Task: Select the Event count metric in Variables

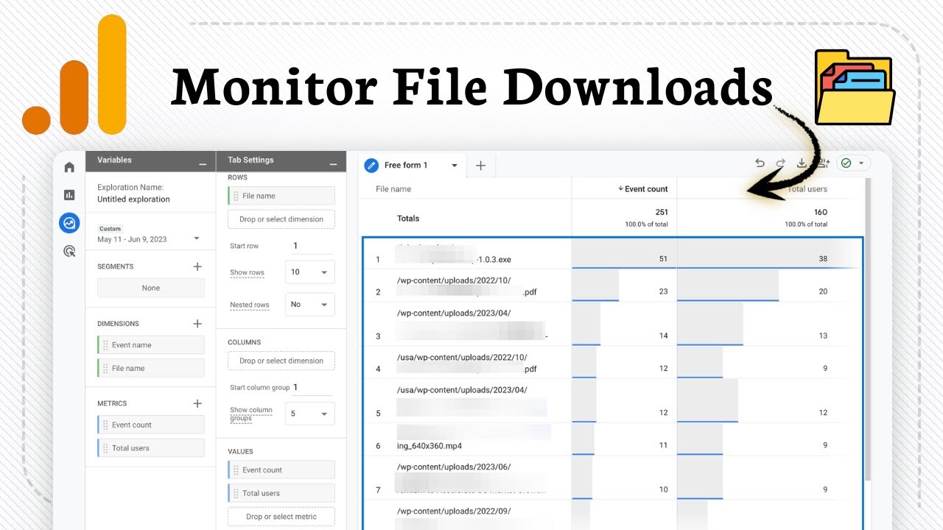Action: click(x=151, y=425)
